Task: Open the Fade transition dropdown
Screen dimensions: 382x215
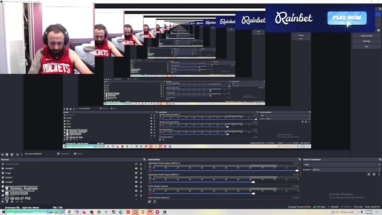Action: (x=342, y=165)
